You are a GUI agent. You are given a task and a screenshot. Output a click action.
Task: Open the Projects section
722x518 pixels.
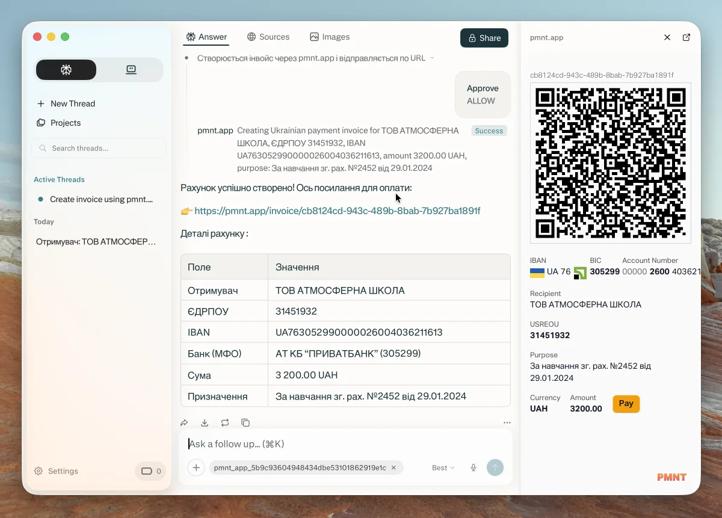click(59, 123)
